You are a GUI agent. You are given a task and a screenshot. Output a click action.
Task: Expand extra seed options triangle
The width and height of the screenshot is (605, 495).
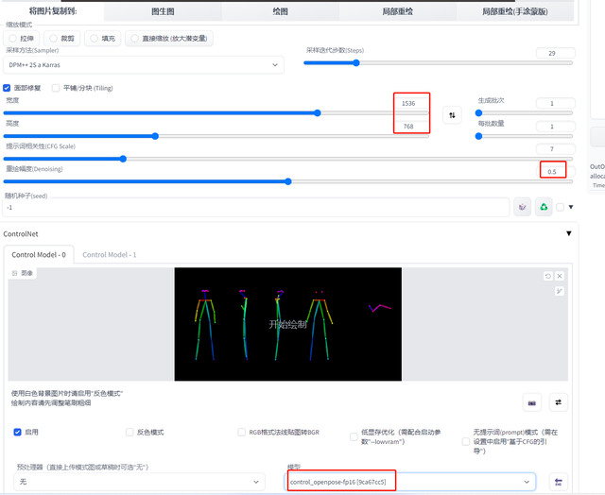pos(571,207)
